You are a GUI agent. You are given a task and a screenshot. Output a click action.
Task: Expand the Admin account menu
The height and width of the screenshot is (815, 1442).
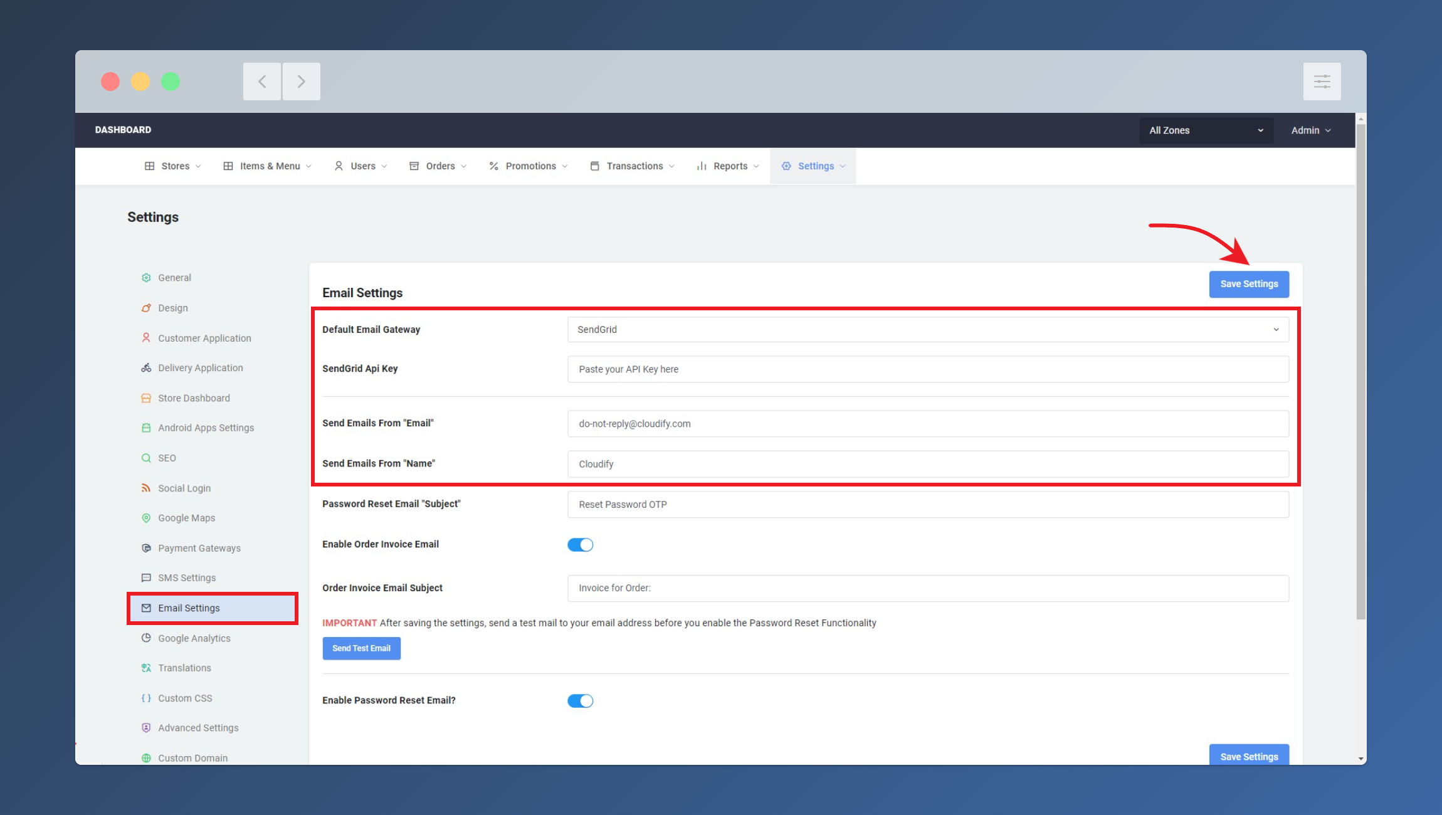pos(1311,130)
